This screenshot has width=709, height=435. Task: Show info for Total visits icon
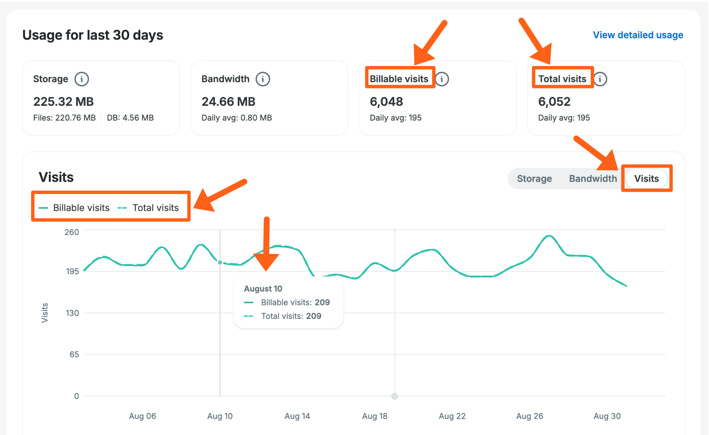600,79
